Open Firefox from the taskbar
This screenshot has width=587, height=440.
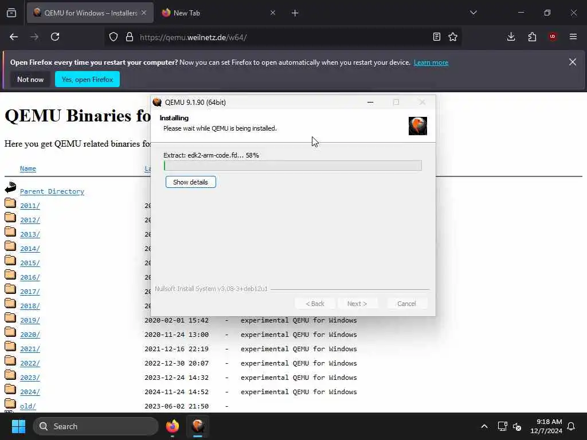[x=173, y=426]
